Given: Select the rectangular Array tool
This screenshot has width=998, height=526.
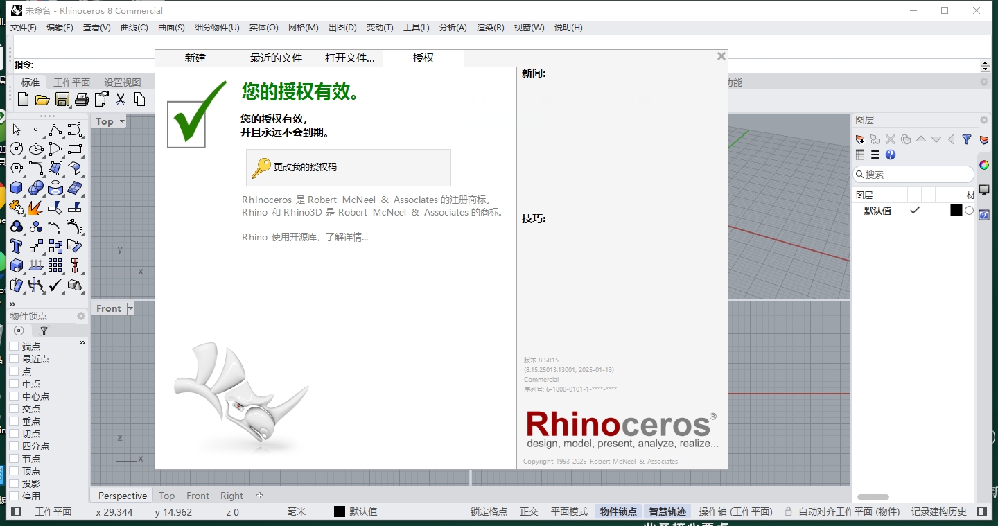Looking at the screenshot, I should click(55, 265).
